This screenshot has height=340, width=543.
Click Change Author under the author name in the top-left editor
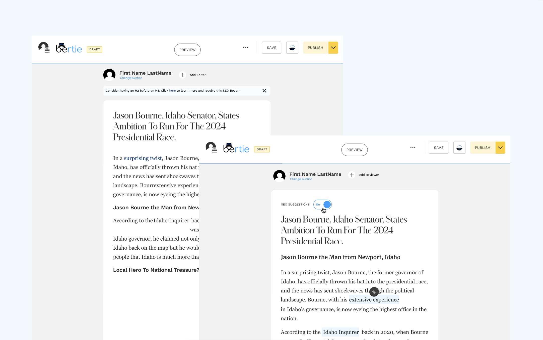(131, 78)
